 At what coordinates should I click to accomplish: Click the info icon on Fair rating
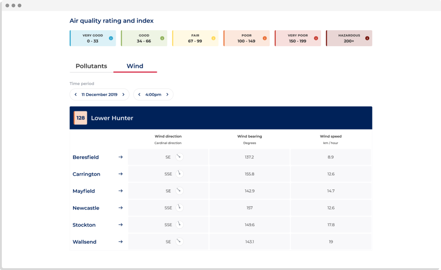(x=213, y=38)
